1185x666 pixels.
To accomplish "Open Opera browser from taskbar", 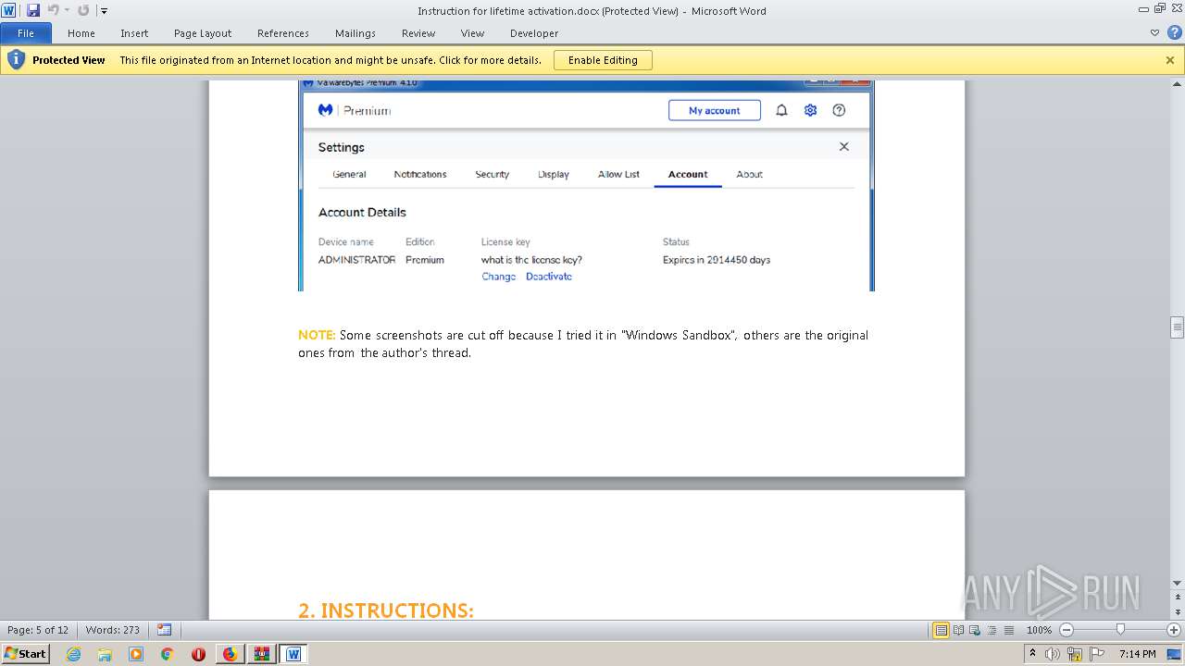I will pos(198,654).
